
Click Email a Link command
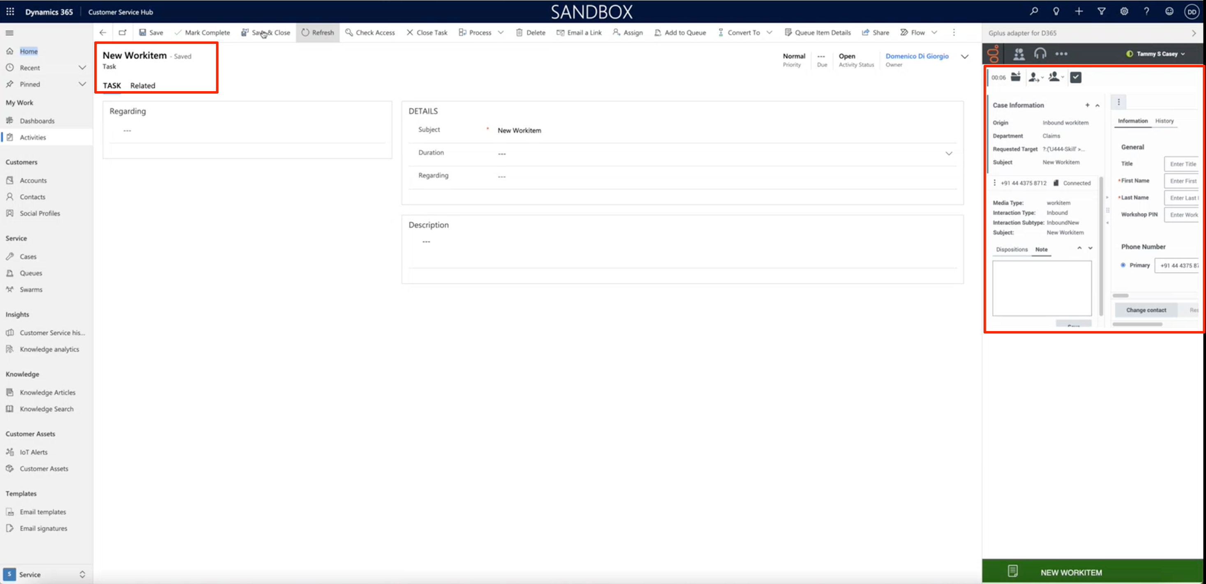point(579,32)
